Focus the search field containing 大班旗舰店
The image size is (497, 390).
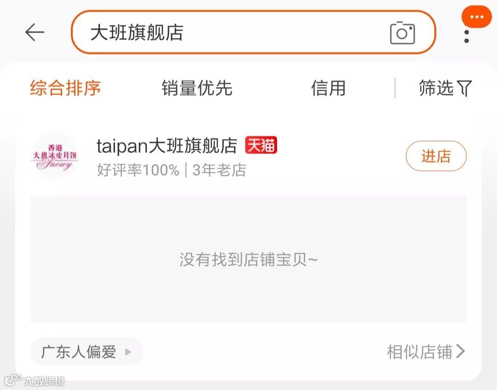[x=253, y=32]
